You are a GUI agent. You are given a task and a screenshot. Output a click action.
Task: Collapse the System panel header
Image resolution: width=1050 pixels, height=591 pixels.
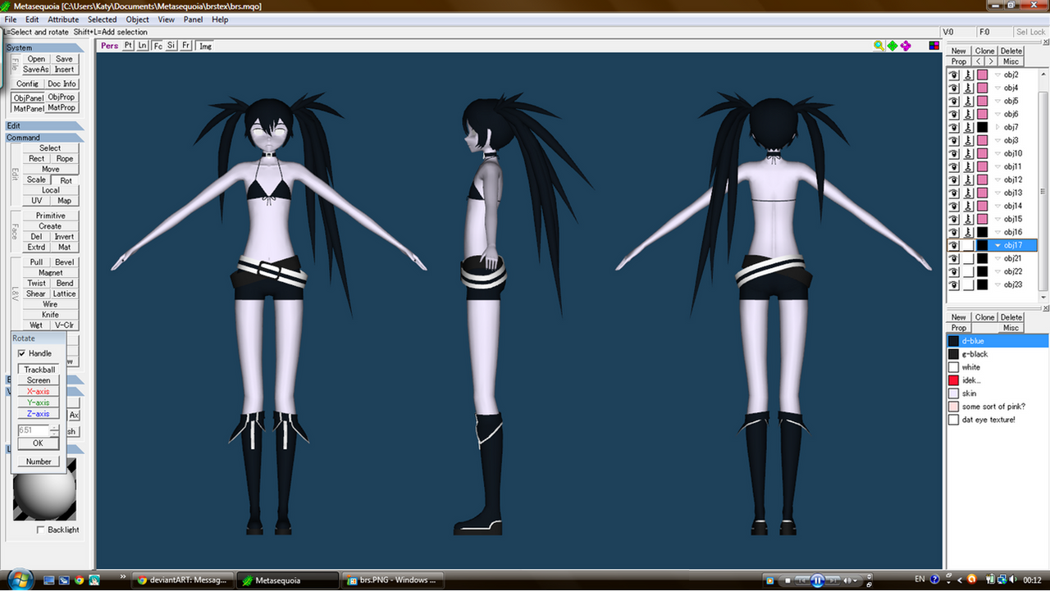(x=44, y=48)
